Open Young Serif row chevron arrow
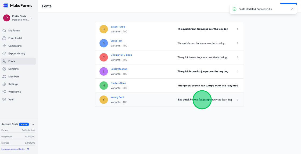 238,100
